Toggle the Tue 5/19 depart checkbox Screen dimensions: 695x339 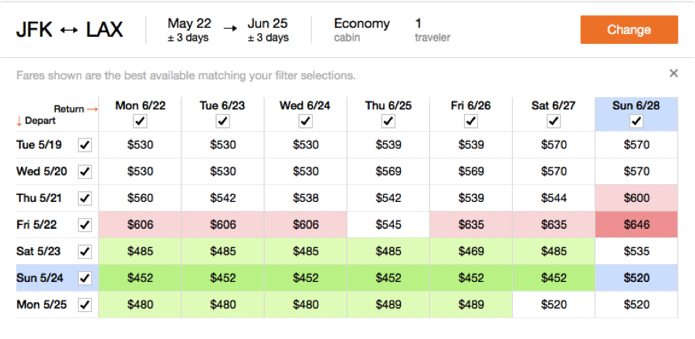[85, 144]
